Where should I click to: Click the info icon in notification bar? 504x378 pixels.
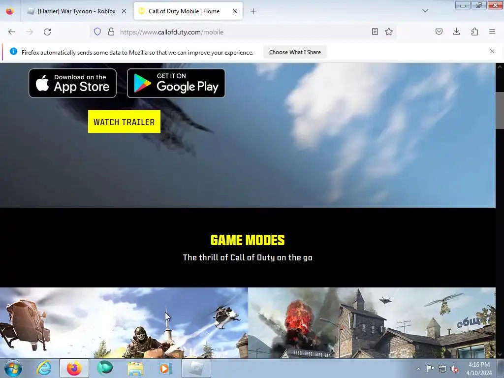point(13,51)
